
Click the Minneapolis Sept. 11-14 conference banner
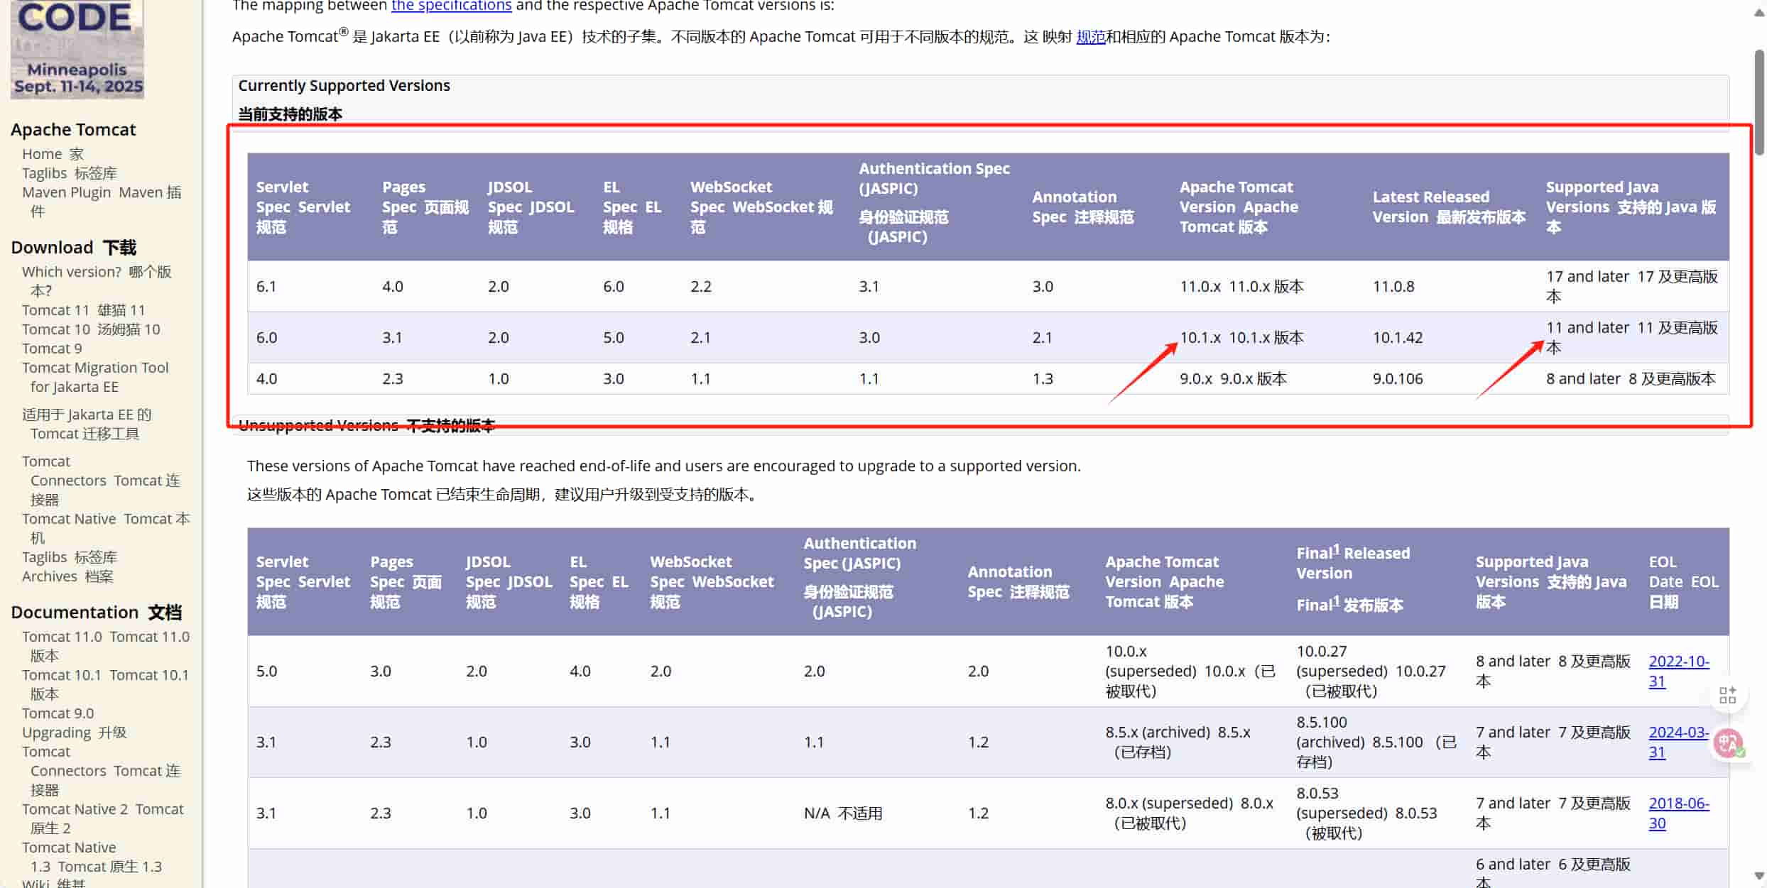[77, 48]
